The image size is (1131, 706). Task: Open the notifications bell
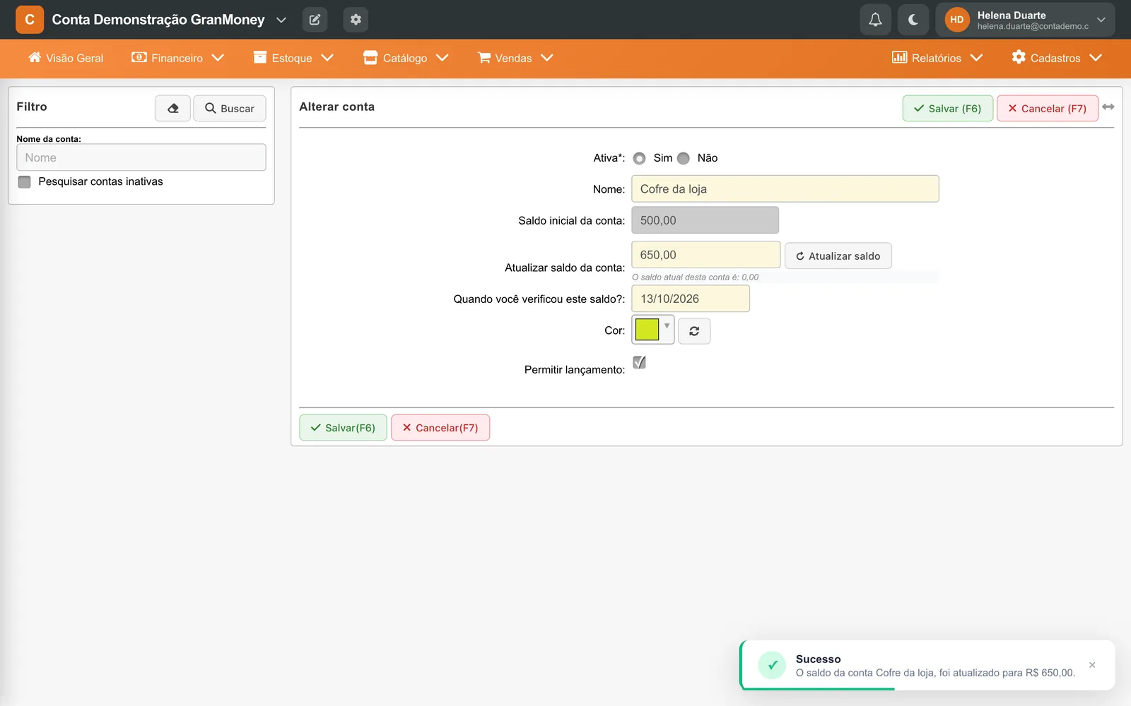click(x=875, y=20)
